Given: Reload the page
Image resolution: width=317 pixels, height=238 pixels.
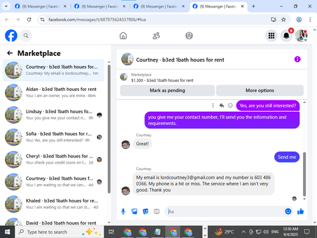Looking at the screenshot, I should pyautogui.click(x=29, y=20).
